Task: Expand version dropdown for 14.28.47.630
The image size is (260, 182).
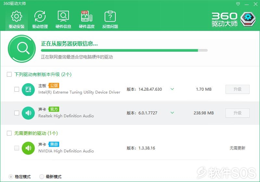Action: pyautogui.click(x=172, y=89)
